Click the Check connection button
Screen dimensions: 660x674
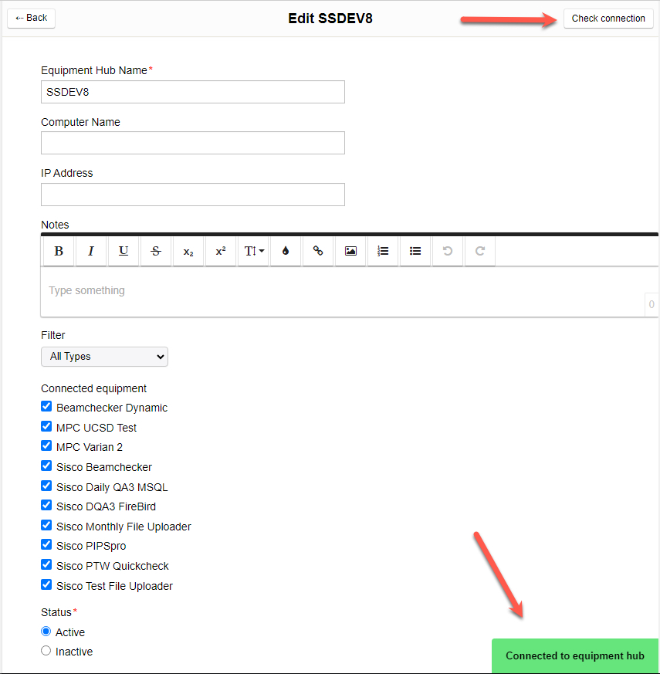click(608, 19)
